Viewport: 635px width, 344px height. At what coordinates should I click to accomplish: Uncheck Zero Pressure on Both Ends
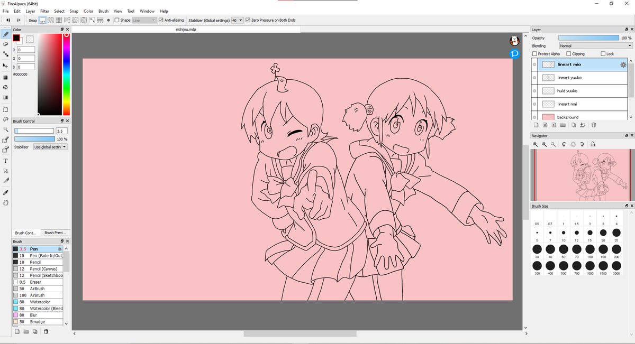coord(248,20)
